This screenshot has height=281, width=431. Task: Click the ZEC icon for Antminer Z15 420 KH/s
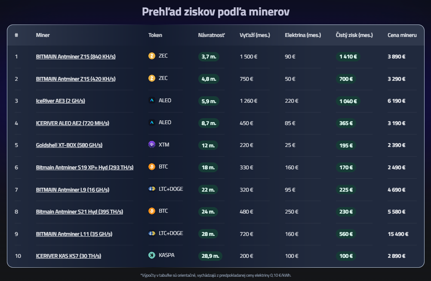point(151,78)
